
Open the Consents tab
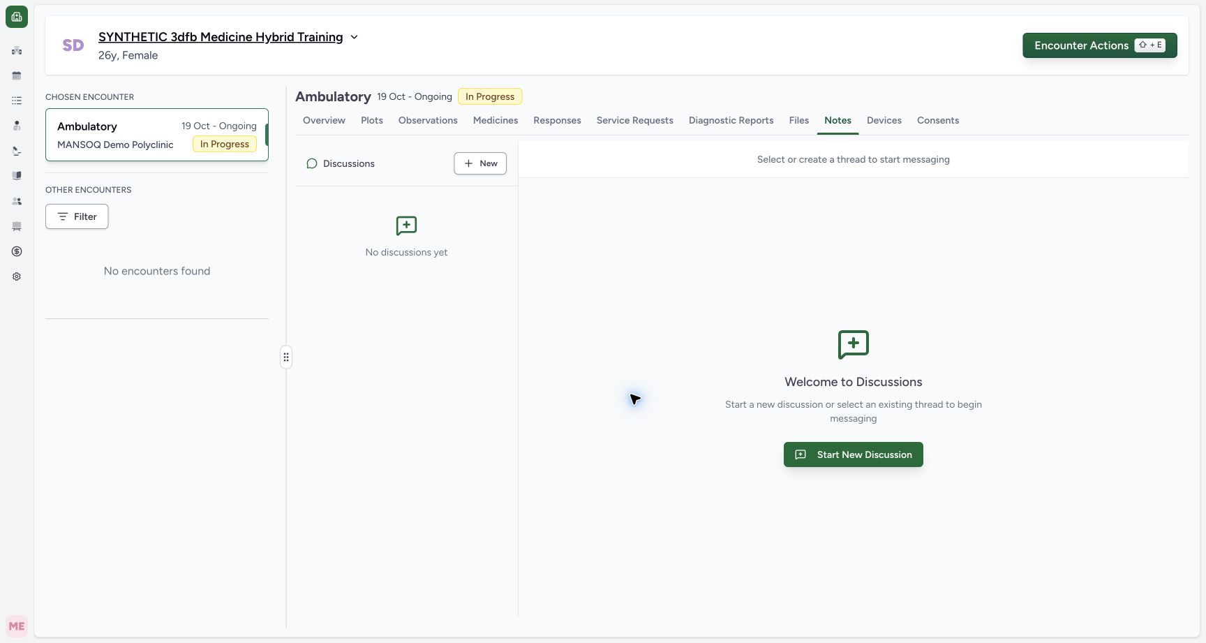tap(938, 120)
